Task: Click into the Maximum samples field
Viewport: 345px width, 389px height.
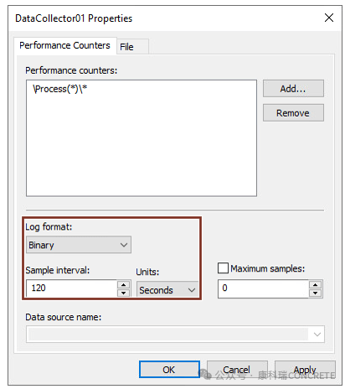Action: (x=263, y=288)
